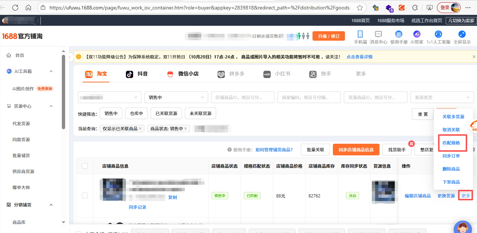Viewport: 477px width, 233px height.
Task: Tick the select-all checkbox in table header
Action: 85,166
